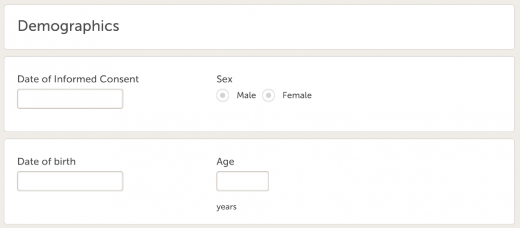Click the Demographics heading
This screenshot has width=520, height=228.
click(x=68, y=26)
